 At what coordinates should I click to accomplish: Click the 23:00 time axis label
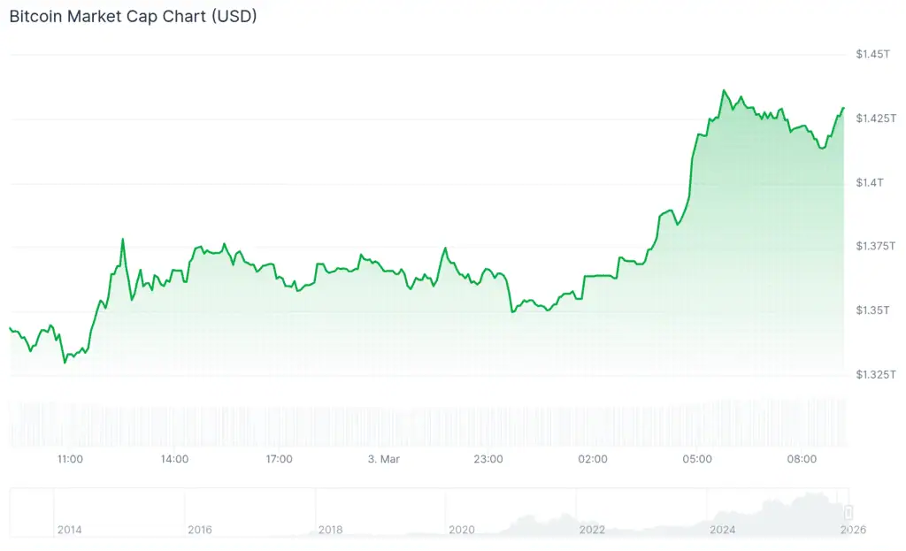tap(488, 459)
